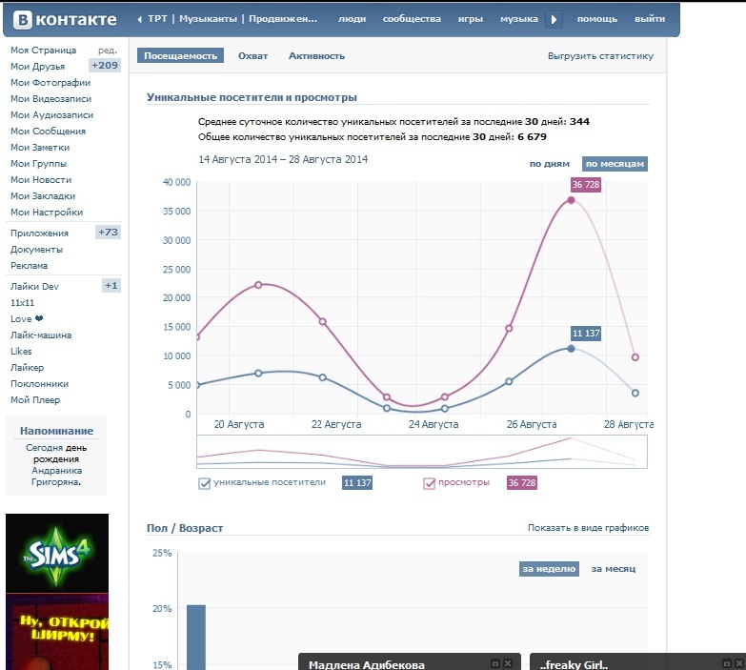746x670 pixels.
Task: Open Мои Закладки
Action: pos(43,195)
